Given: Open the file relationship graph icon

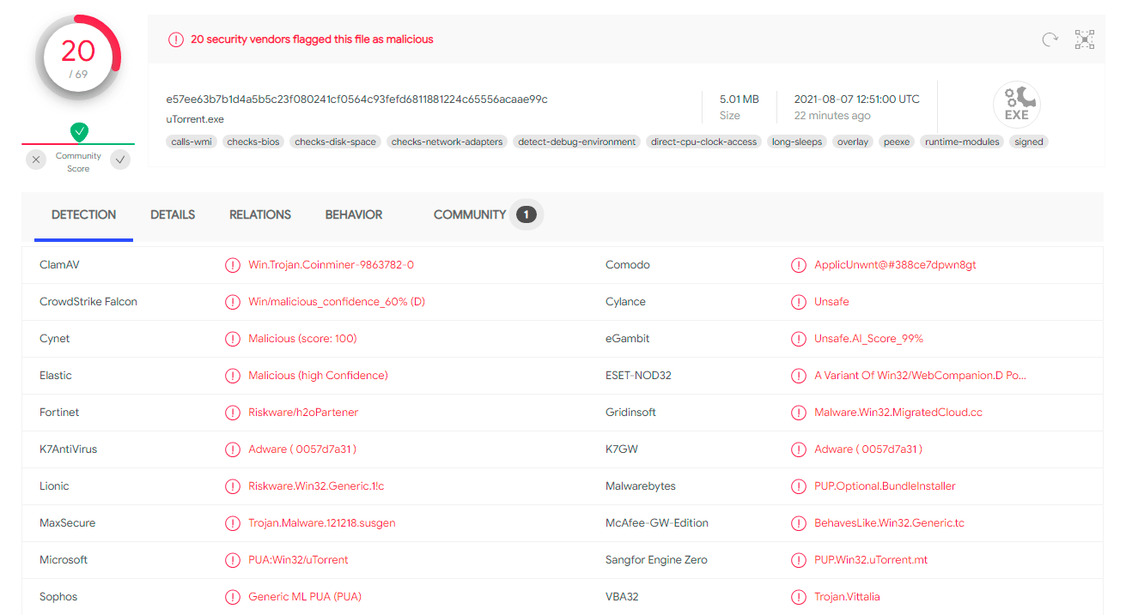Looking at the screenshot, I should pyautogui.click(x=1085, y=39).
